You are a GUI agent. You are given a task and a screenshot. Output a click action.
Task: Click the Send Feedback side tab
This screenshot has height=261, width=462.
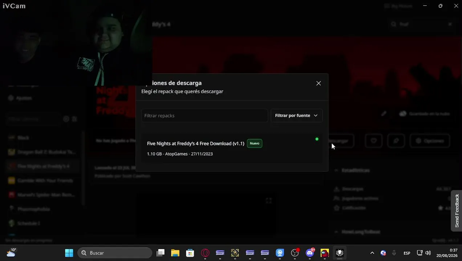[457, 211]
